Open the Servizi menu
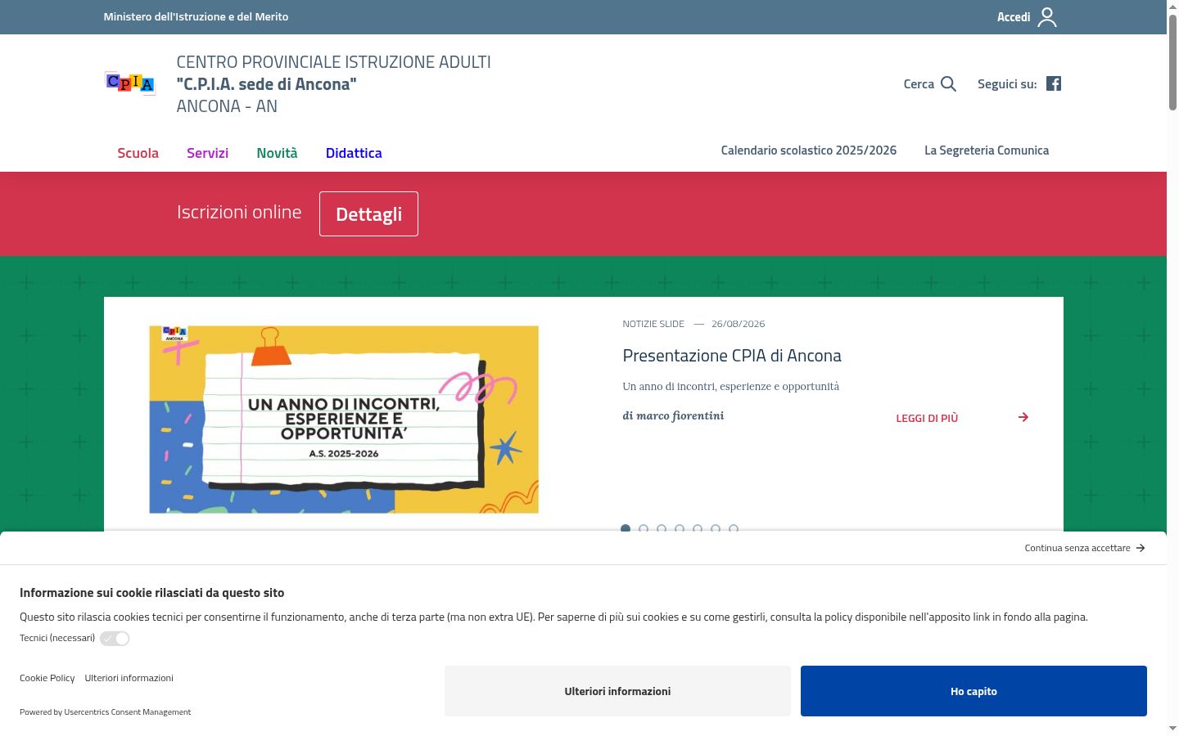 pyautogui.click(x=207, y=153)
